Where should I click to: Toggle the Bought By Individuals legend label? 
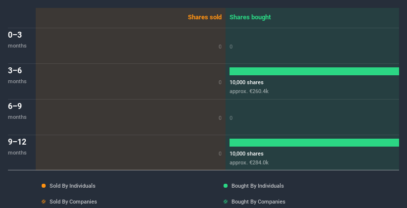coord(257,186)
